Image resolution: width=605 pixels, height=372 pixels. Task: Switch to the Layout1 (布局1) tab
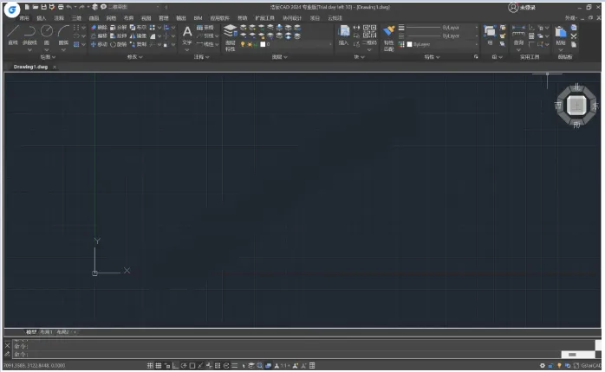[46, 332]
